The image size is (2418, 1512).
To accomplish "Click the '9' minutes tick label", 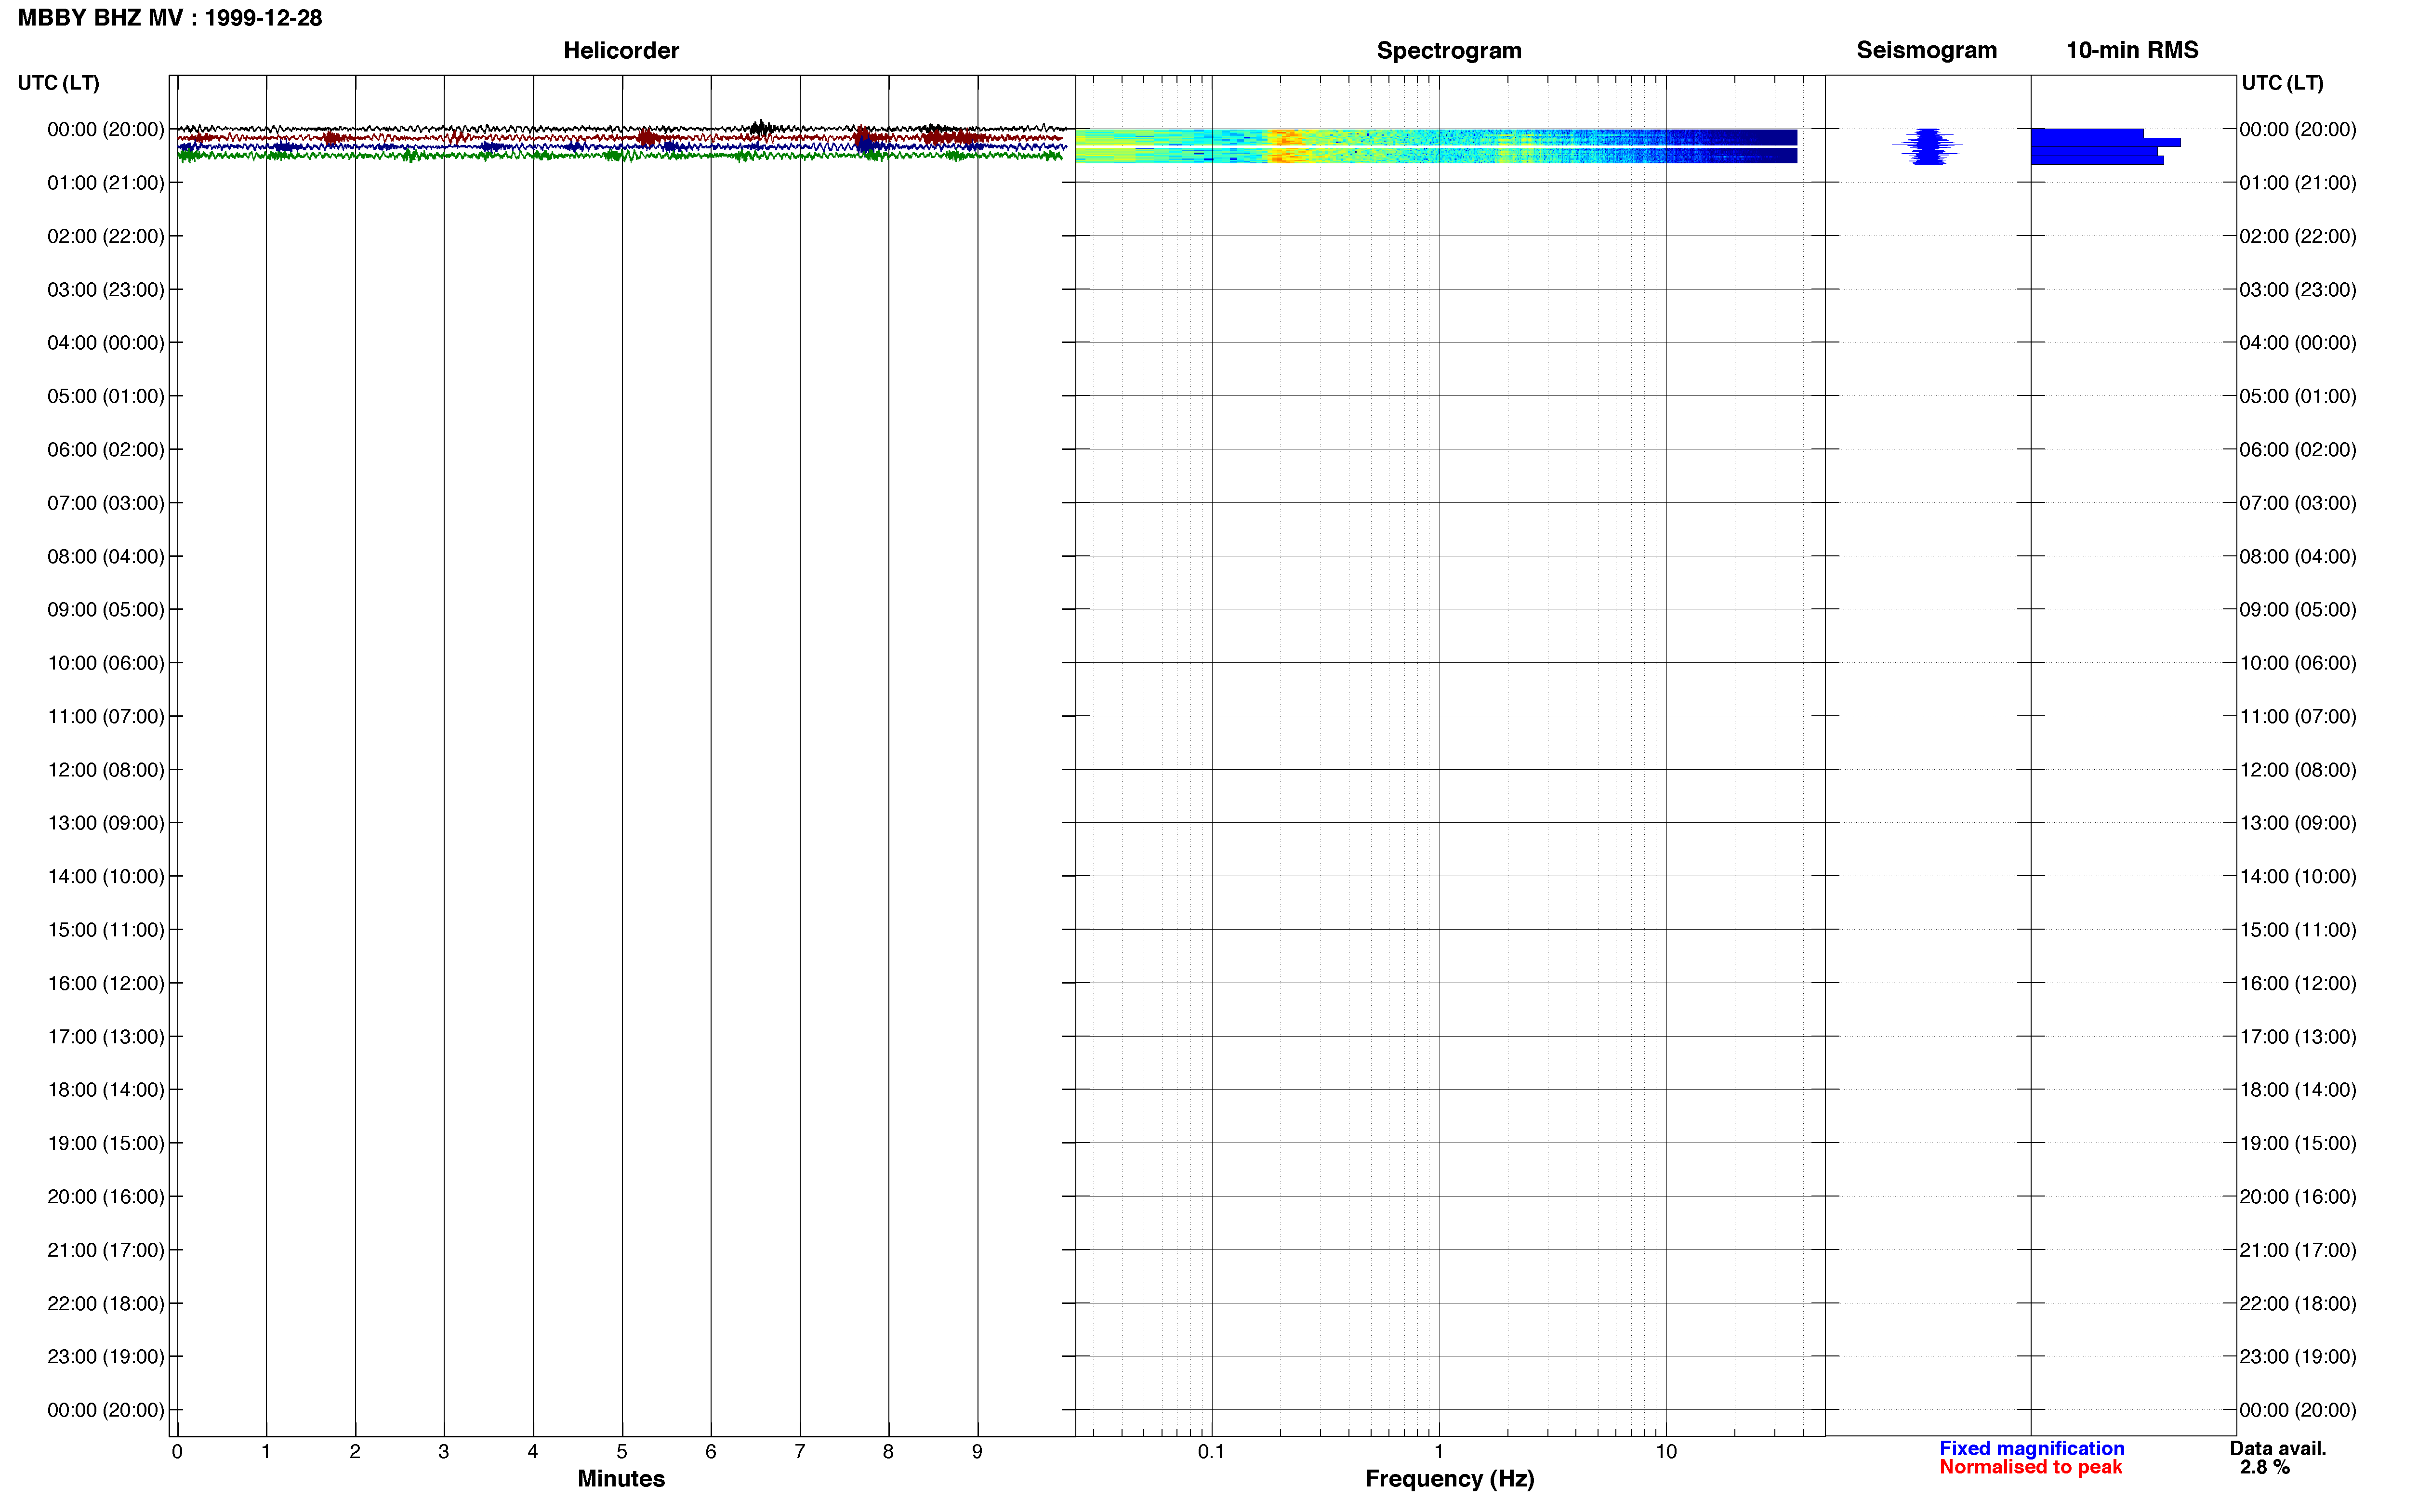I will 977,1451.
